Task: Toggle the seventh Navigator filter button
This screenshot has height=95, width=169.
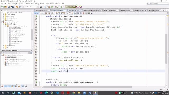Action: (x=22, y=86)
